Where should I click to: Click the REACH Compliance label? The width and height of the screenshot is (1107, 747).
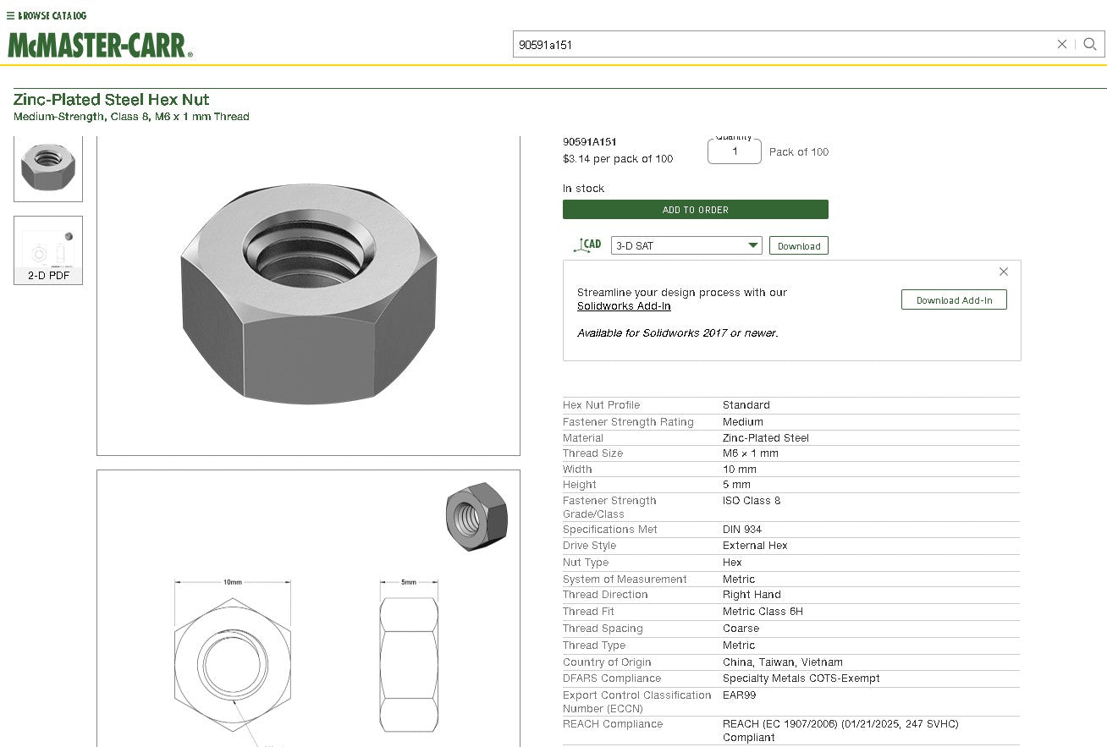[613, 724]
